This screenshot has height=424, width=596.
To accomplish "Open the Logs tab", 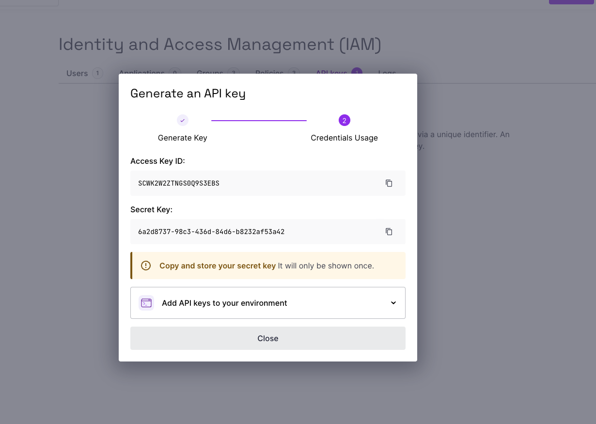I will tap(387, 73).
